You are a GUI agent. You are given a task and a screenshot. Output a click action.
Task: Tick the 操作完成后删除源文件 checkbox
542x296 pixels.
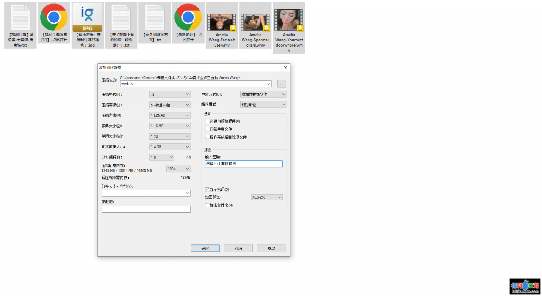(207, 137)
